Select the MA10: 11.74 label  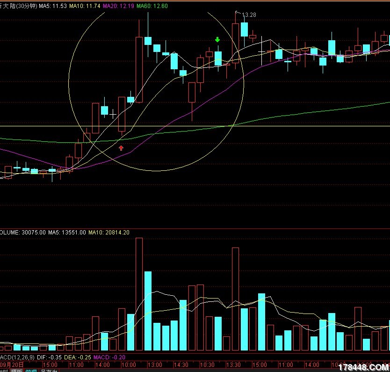click(x=85, y=6)
